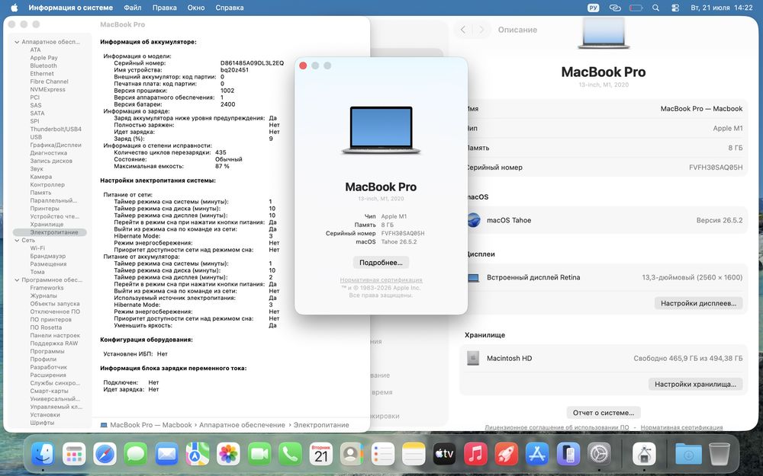Image resolution: width=763 pixels, height=476 pixels.
Task: Open Notes from the Dock
Action: click(414, 455)
